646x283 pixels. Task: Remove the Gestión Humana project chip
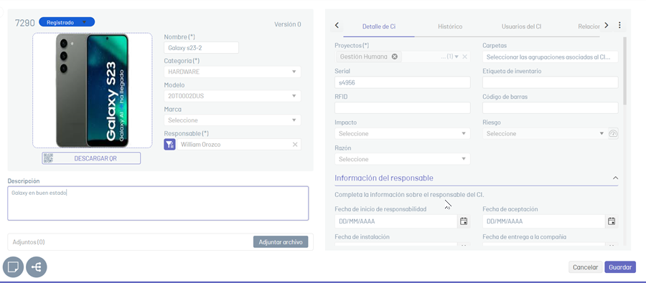pyautogui.click(x=394, y=57)
